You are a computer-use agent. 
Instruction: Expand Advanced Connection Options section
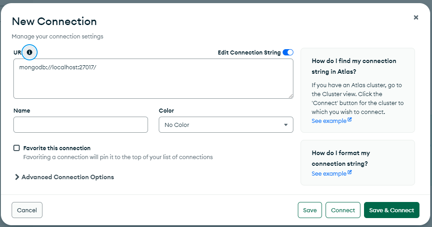pyautogui.click(x=67, y=177)
